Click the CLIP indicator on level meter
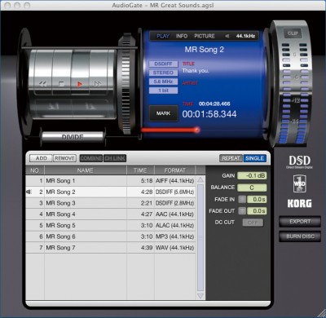Image resolution: width=326 pixels, height=318 pixels. click(293, 33)
